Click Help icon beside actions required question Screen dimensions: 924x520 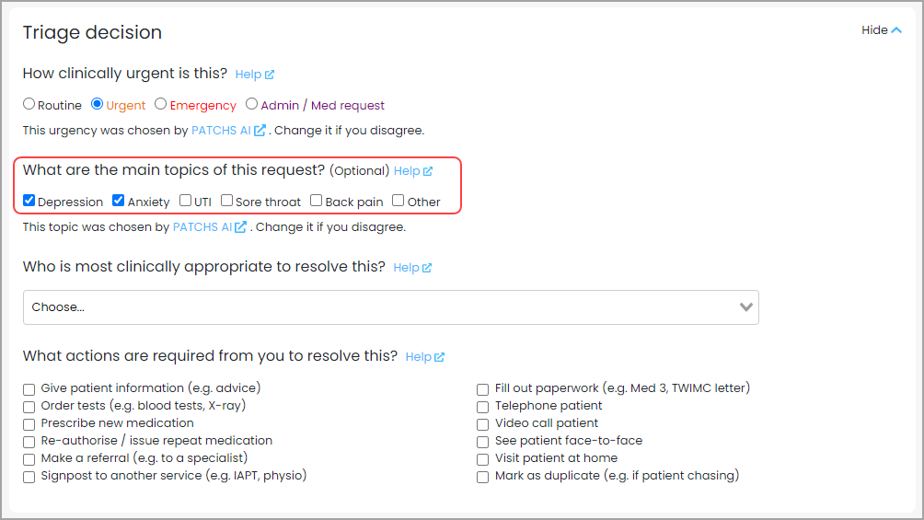tap(439, 357)
